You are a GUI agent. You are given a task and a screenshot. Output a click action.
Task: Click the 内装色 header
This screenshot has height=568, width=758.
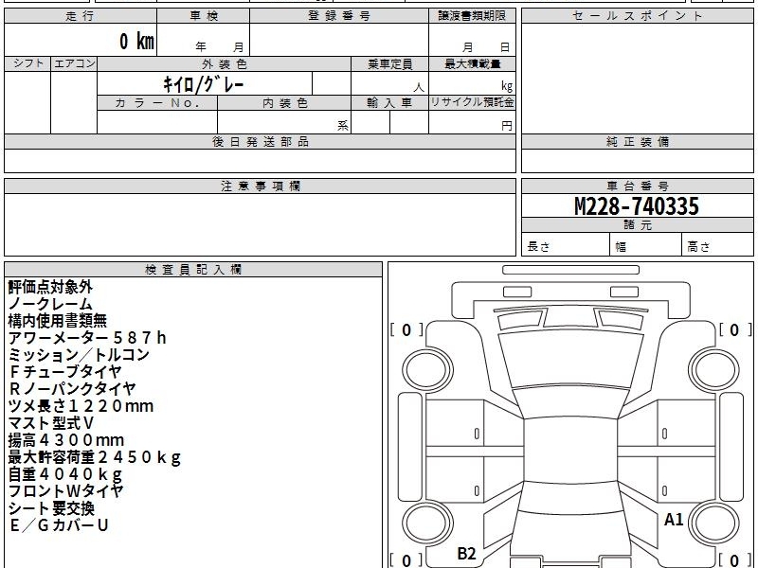(284, 103)
